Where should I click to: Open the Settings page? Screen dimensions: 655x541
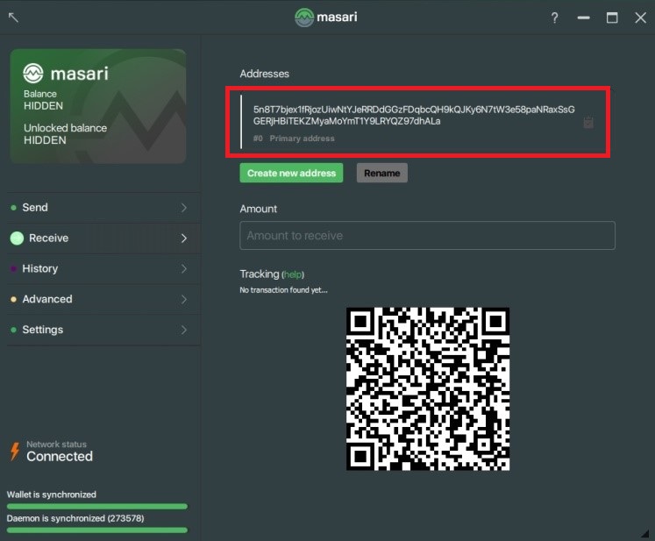(103, 330)
